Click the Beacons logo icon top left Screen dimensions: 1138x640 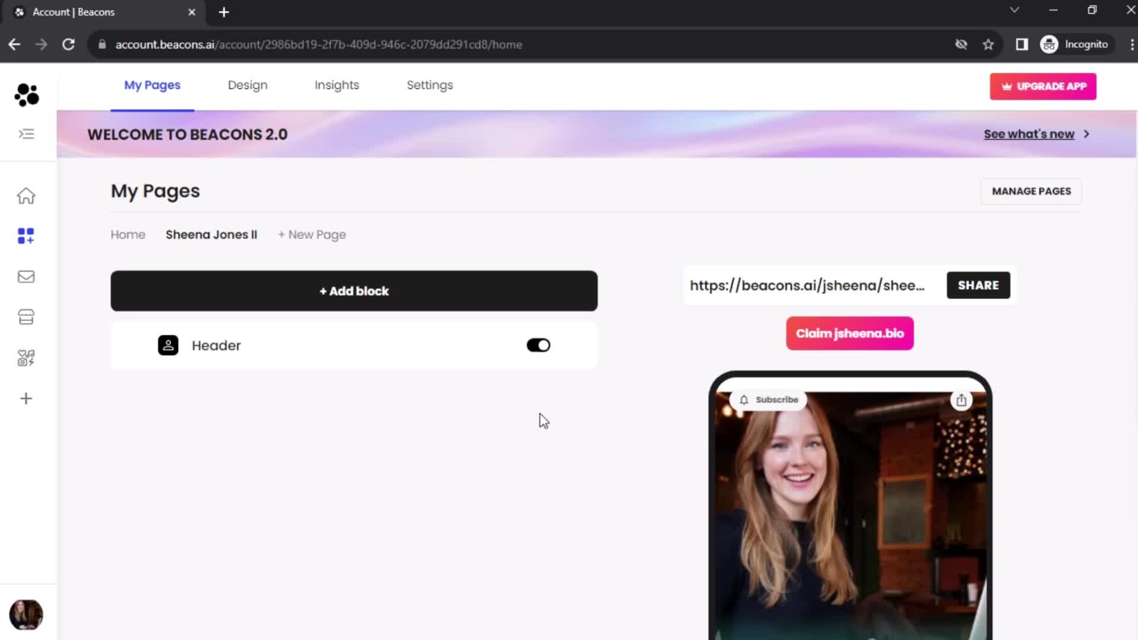click(26, 94)
